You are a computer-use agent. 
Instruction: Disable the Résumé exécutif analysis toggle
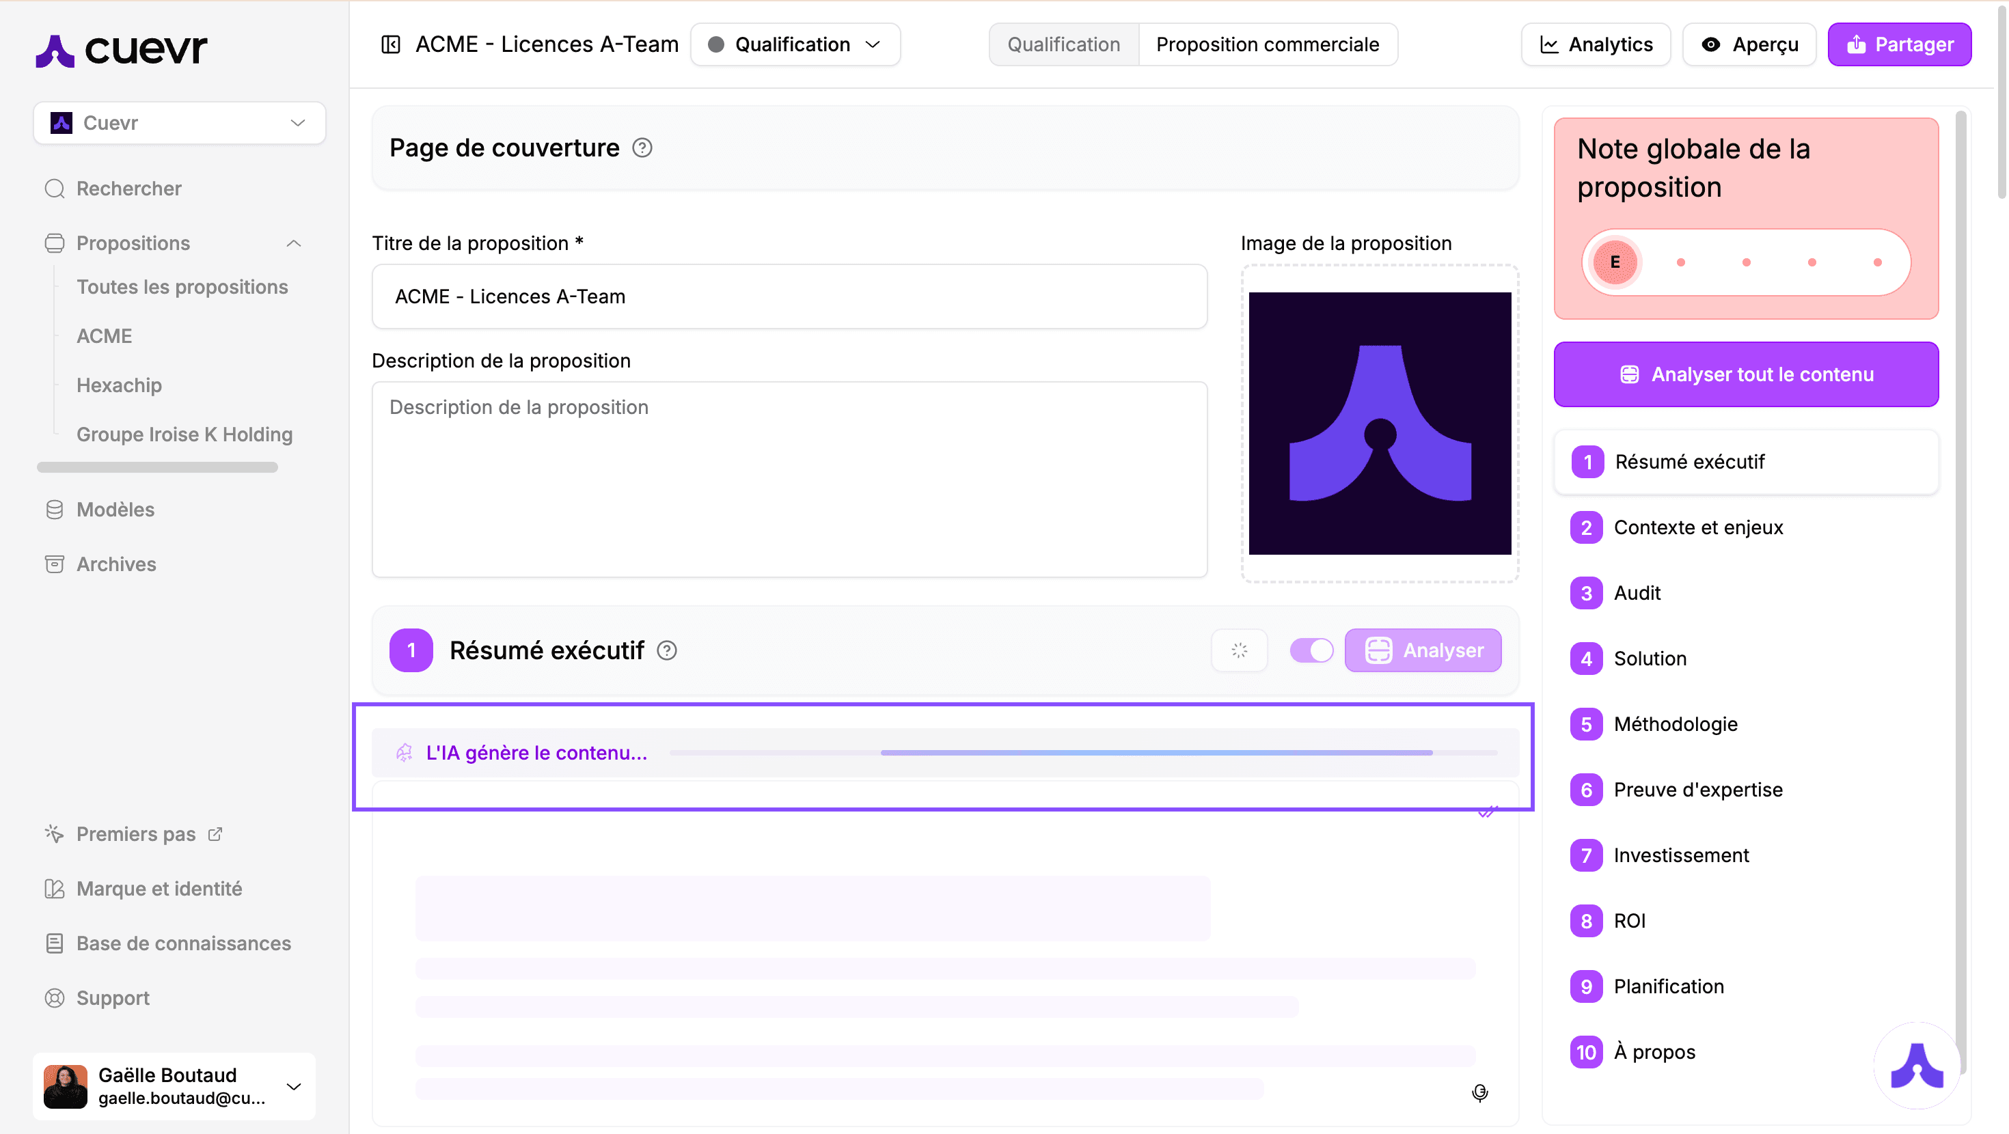point(1311,650)
